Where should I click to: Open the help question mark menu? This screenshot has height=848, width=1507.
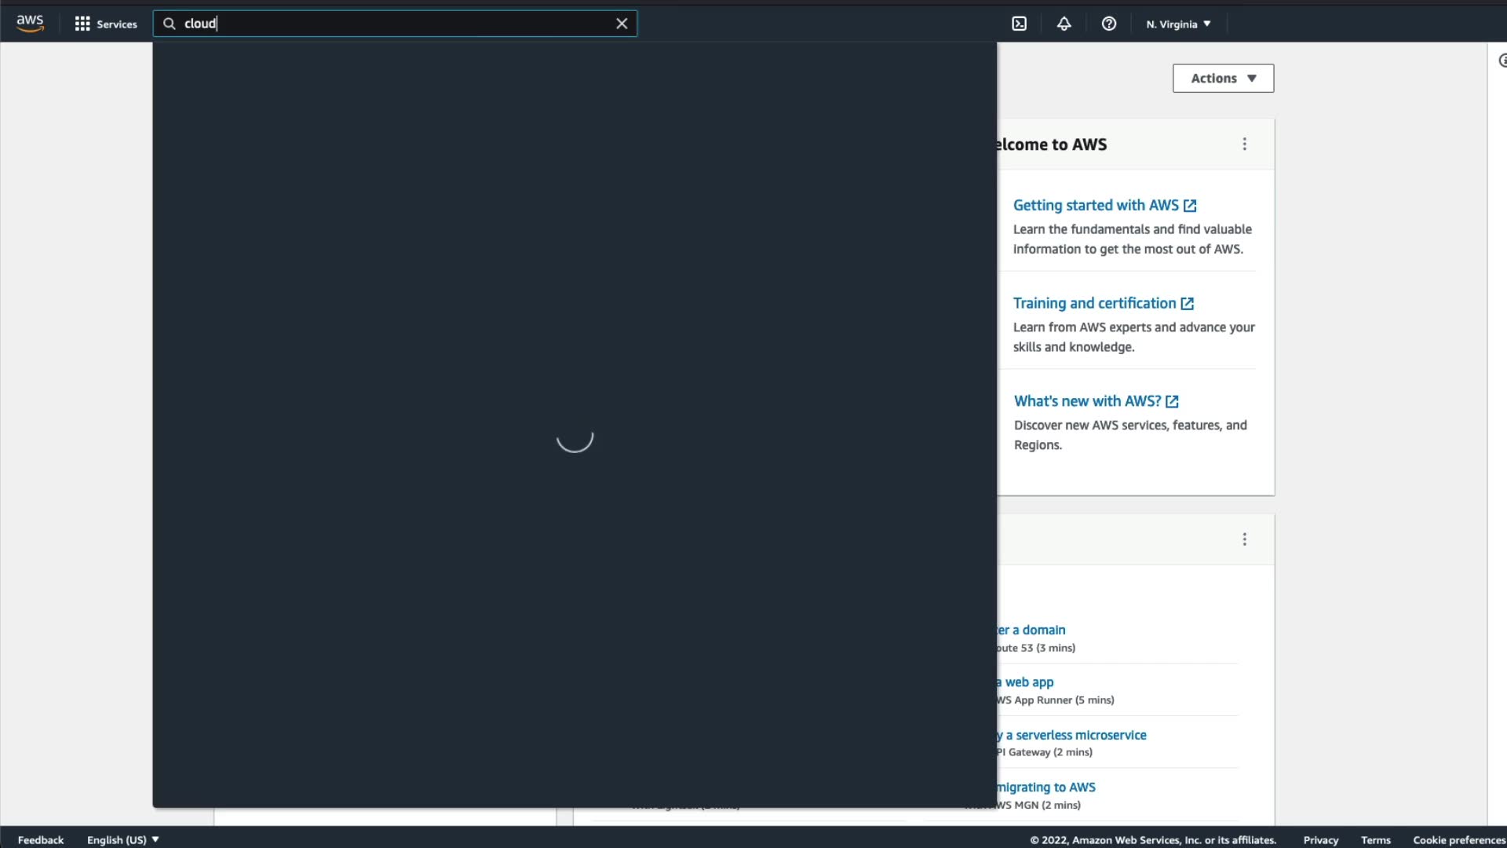pyautogui.click(x=1108, y=24)
